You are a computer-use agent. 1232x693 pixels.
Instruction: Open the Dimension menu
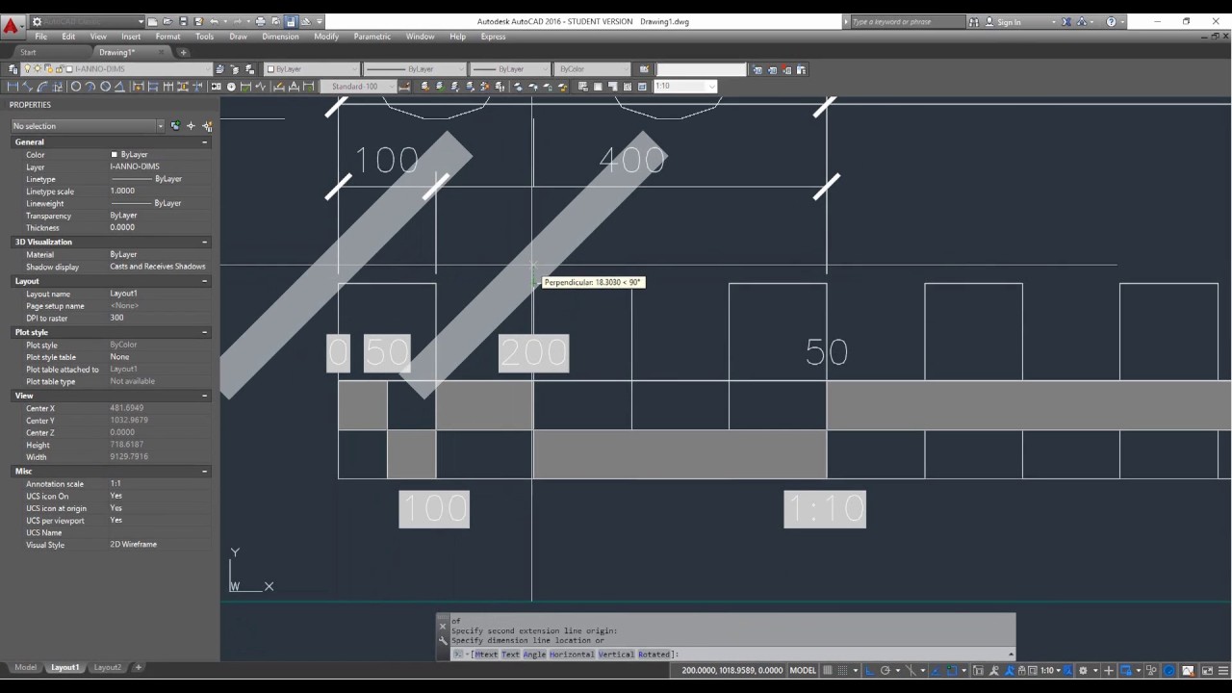click(x=281, y=37)
